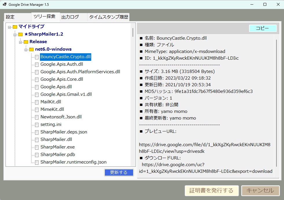Click the tree view vertical scrollbar thumb

click(x=133, y=32)
